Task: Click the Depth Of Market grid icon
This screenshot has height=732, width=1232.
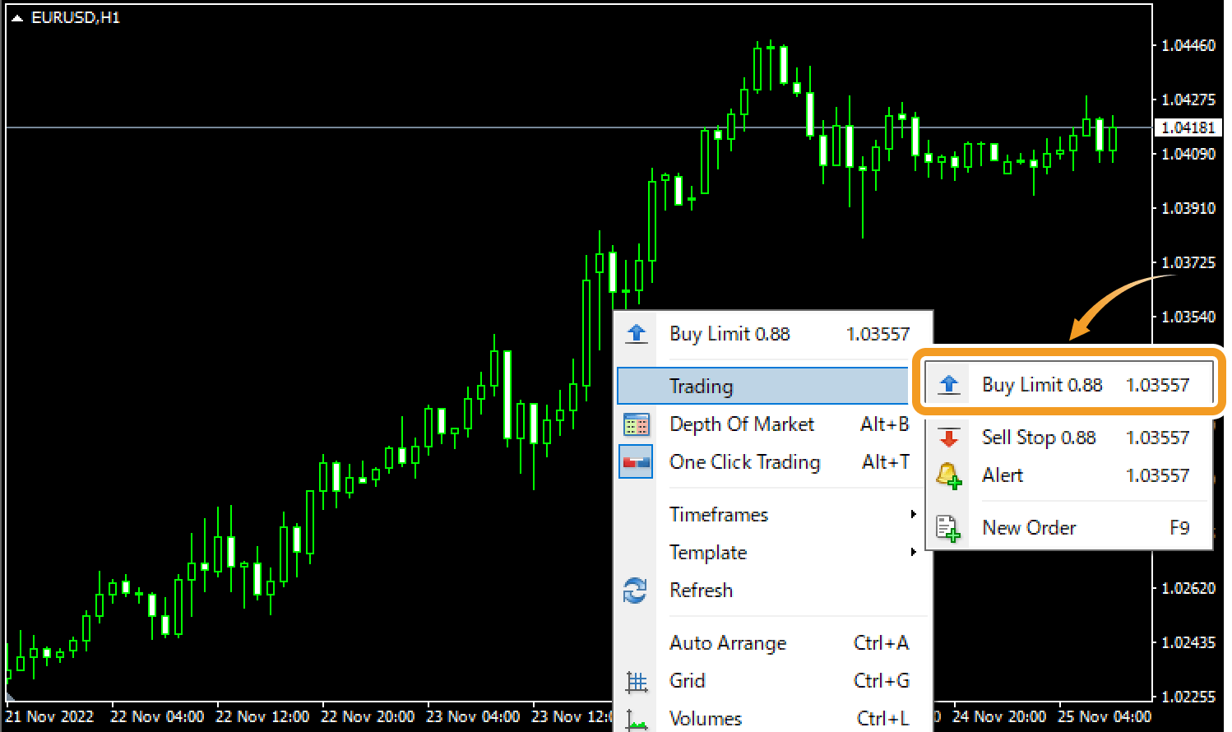Action: coord(636,424)
